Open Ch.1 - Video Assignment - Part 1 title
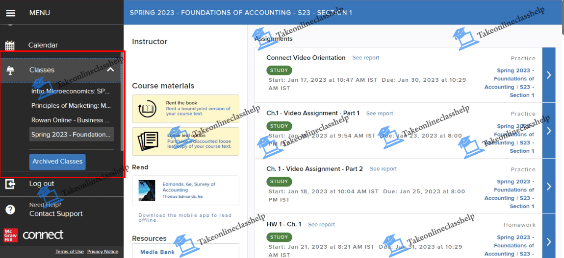Screen dimensions: 564x258 (x=313, y=113)
